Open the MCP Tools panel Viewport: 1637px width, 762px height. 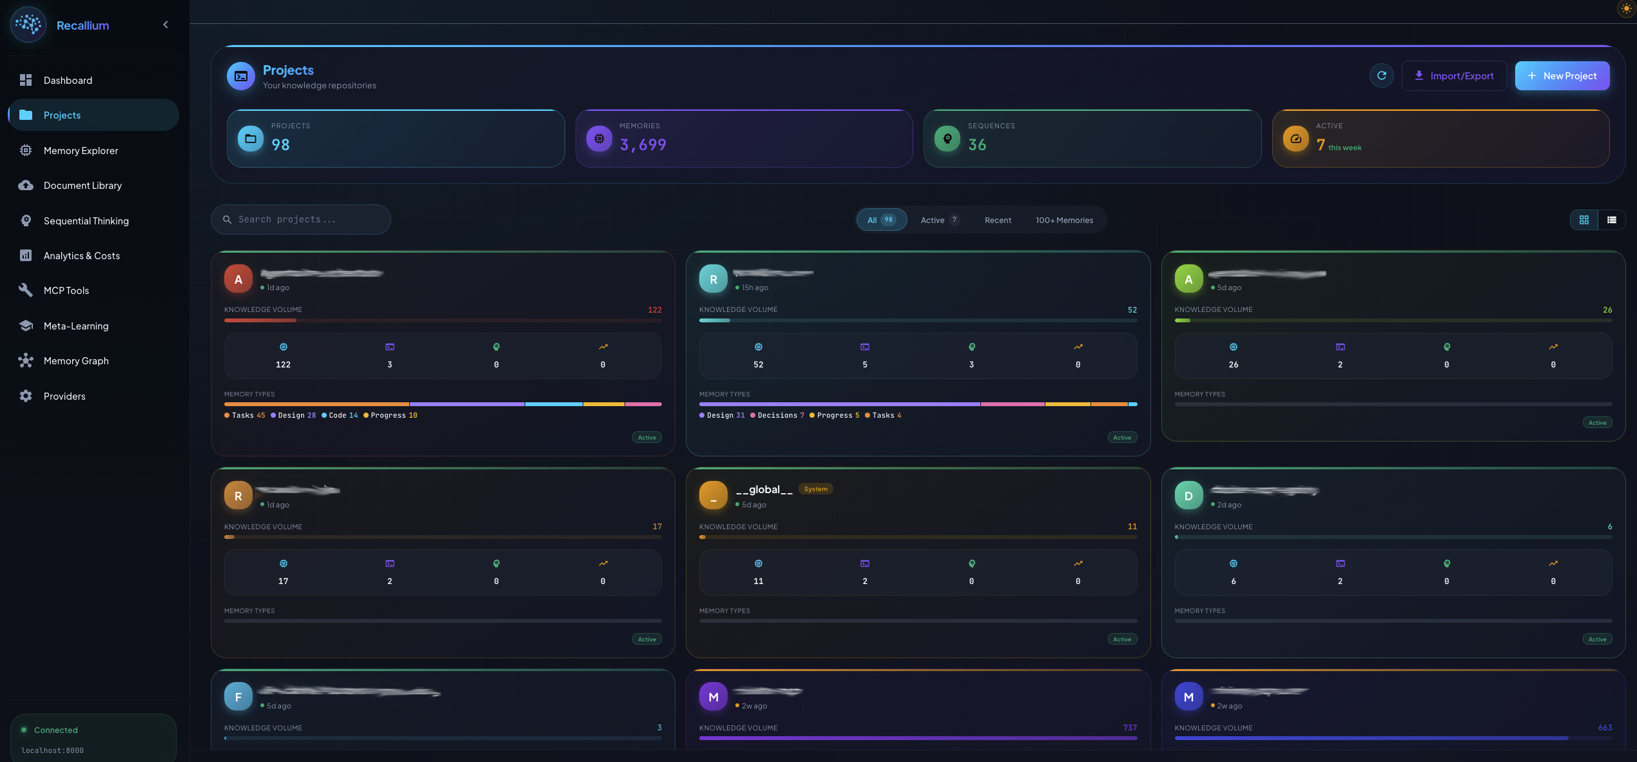coord(66,290)
